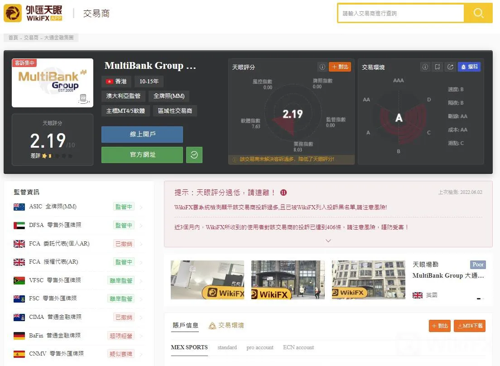Open the VFSC 零售外匯牌照 row

coord(78,280)
